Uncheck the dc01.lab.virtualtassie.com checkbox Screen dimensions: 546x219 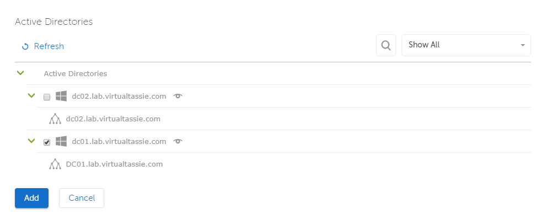47,142
